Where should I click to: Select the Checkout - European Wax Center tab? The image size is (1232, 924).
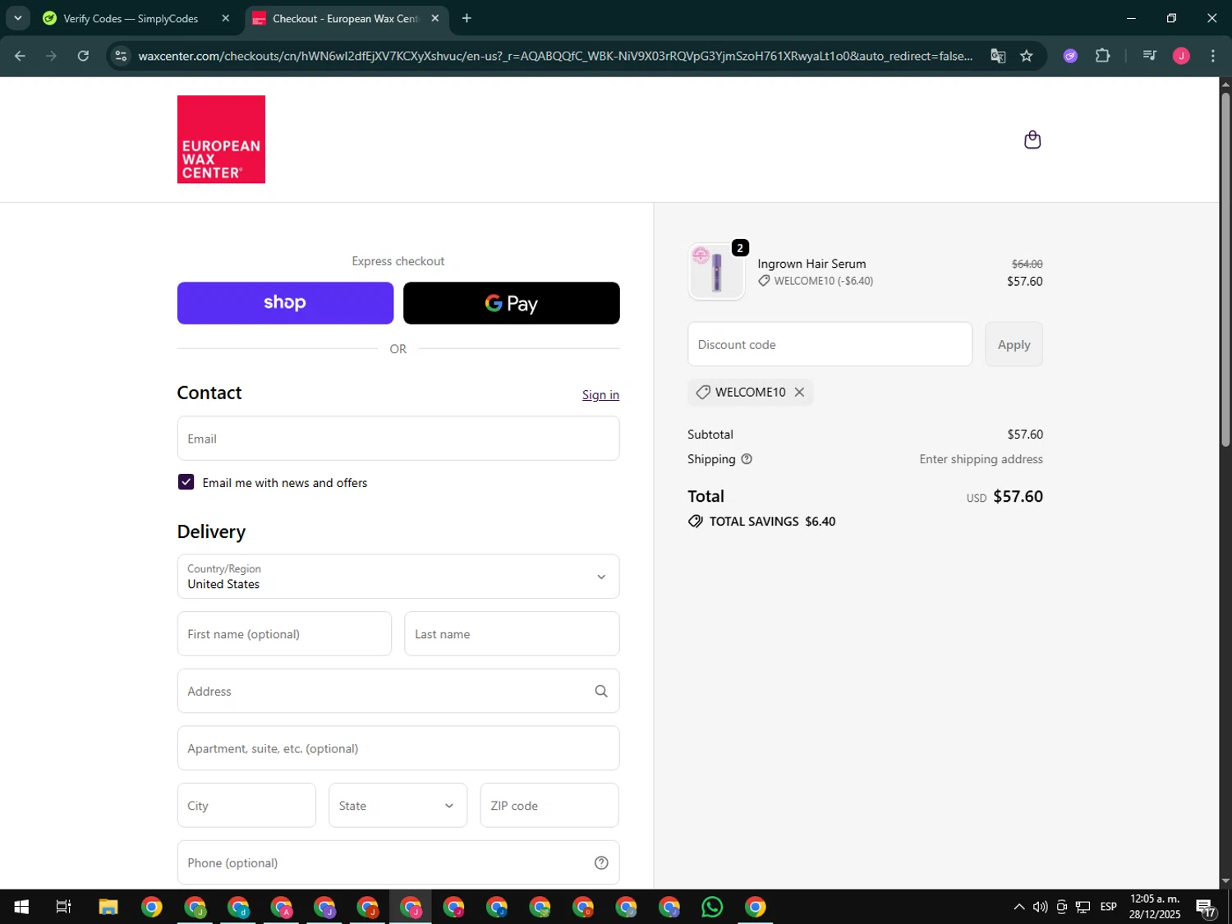[345, 18]
